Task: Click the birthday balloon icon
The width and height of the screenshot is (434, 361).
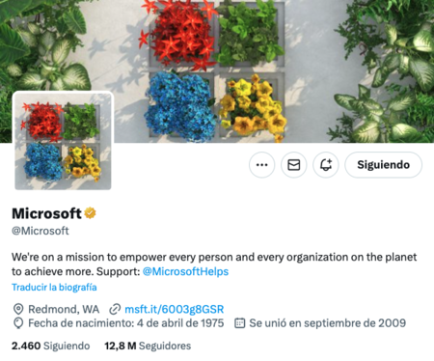Action: (18, 323)
